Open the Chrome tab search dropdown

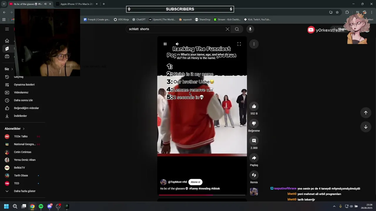(x=4, y=4)
